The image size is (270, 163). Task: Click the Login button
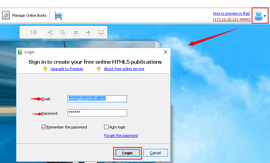[127, 153]
